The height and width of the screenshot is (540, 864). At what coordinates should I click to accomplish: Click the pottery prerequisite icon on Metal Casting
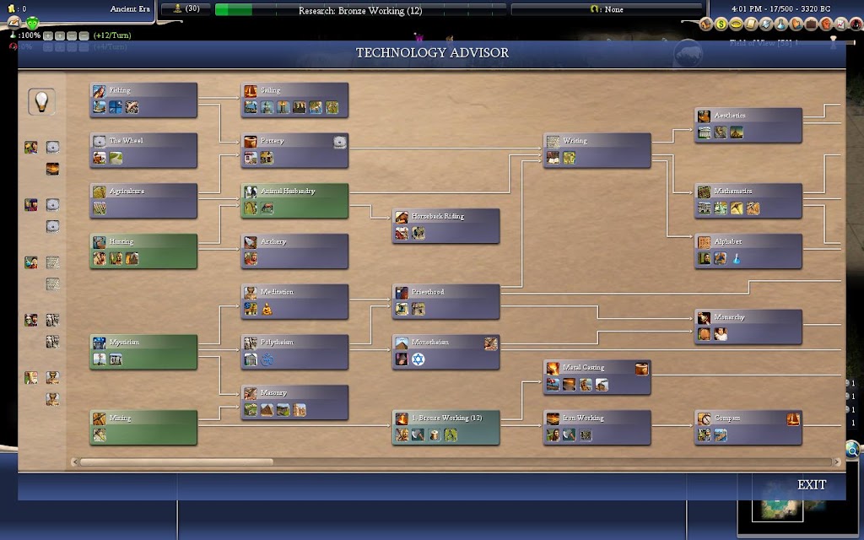coord(642,369)
